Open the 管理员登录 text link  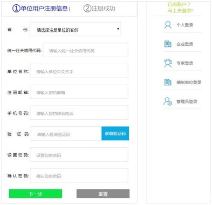[187, 101]
